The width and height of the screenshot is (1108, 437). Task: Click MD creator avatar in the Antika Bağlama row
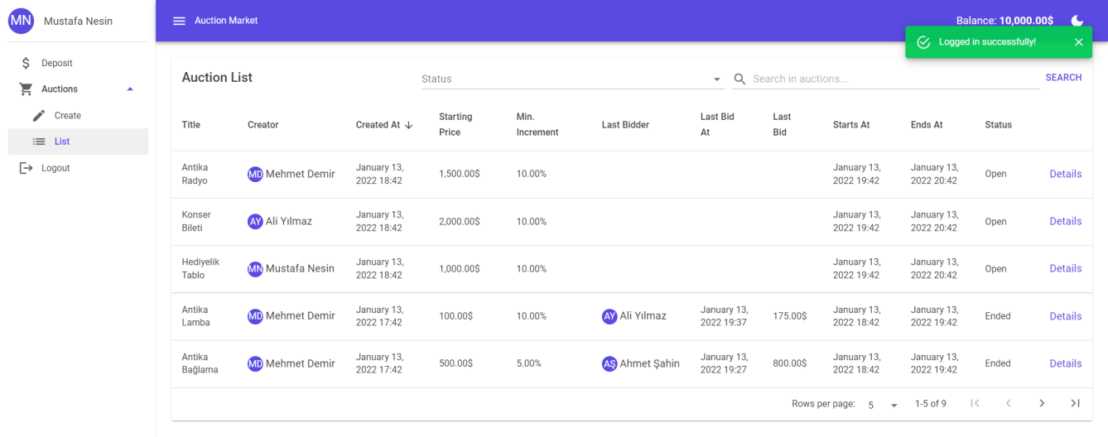(255, 363)
